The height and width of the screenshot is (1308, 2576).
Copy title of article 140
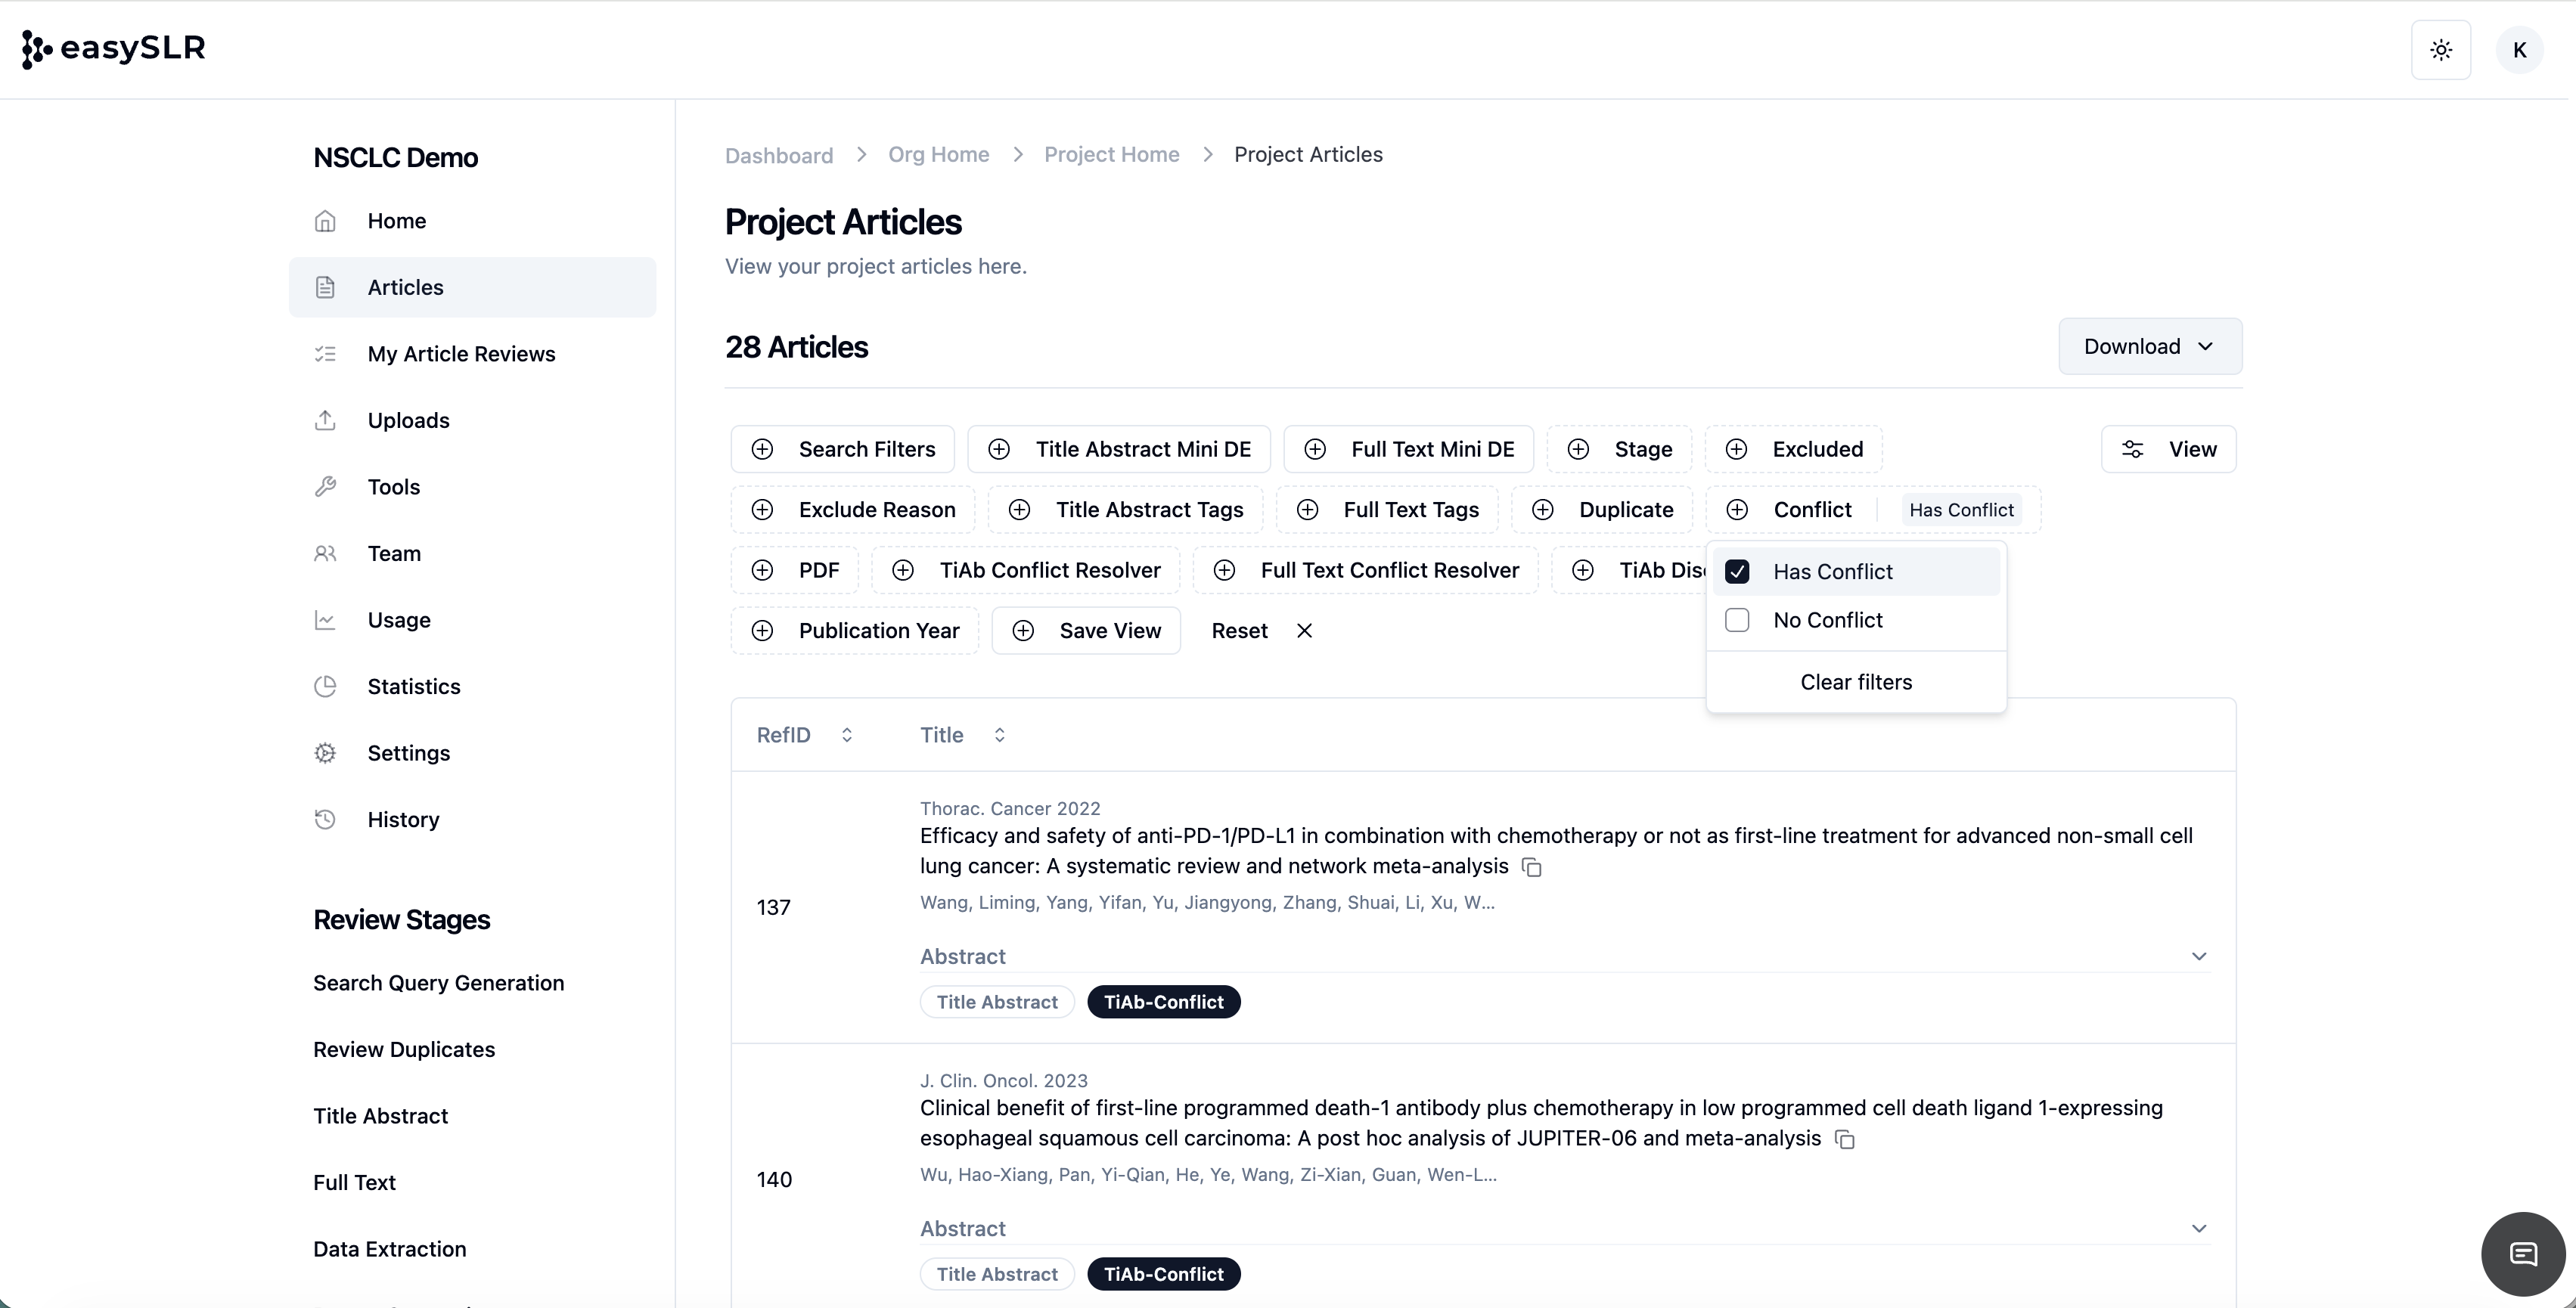click(1845, 1139)
